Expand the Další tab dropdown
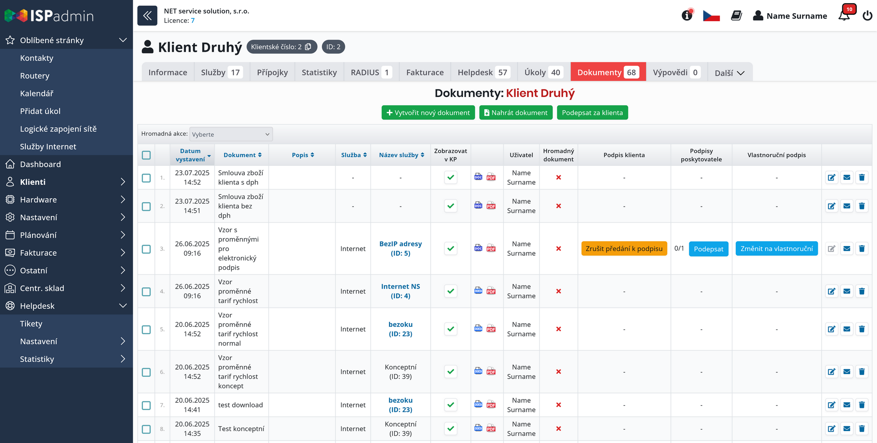The width and height of the screenshot is (877, 443). pos(729,73)
